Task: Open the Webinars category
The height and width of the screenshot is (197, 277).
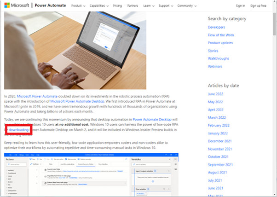Action: 215,66
